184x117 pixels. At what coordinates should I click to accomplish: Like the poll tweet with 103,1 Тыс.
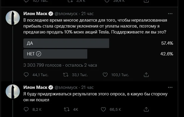pyautogui.click(x=105, y=75)
